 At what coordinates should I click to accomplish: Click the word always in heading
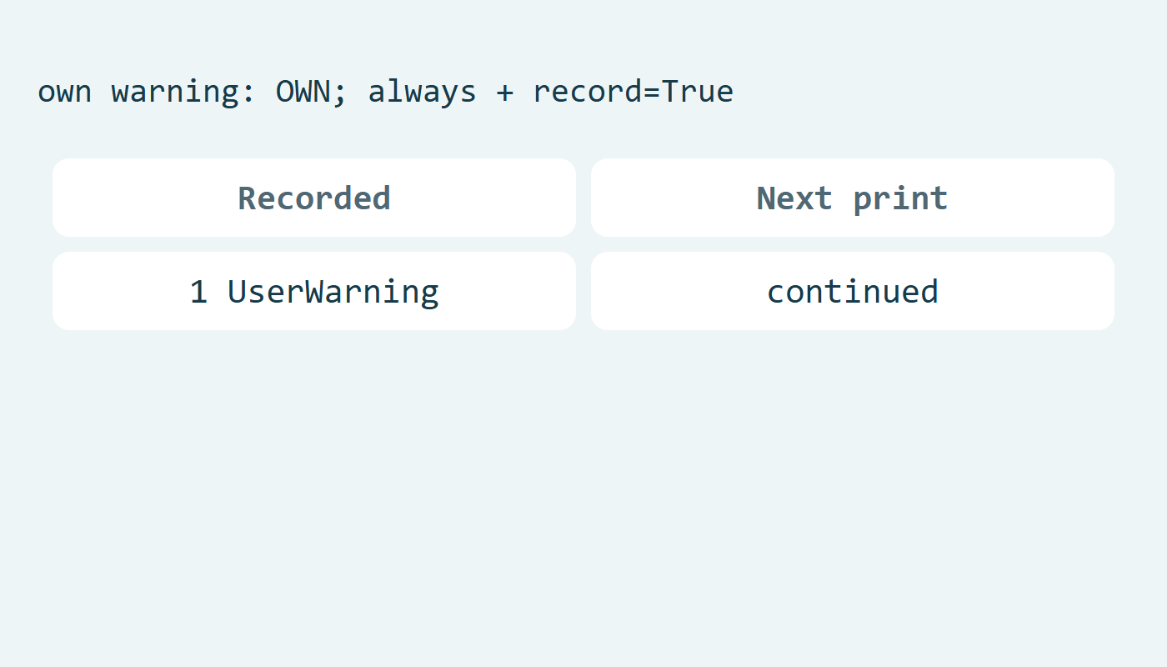click(422, 92)
